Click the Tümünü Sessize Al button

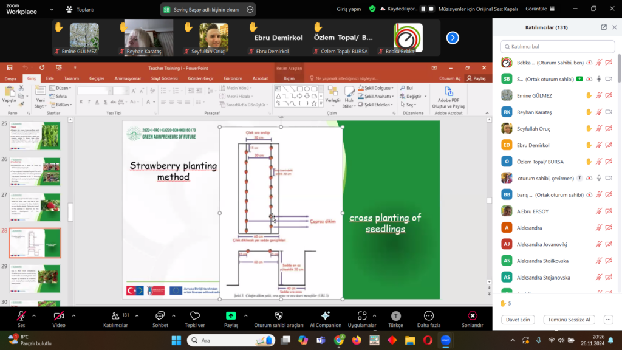point(569,320)
